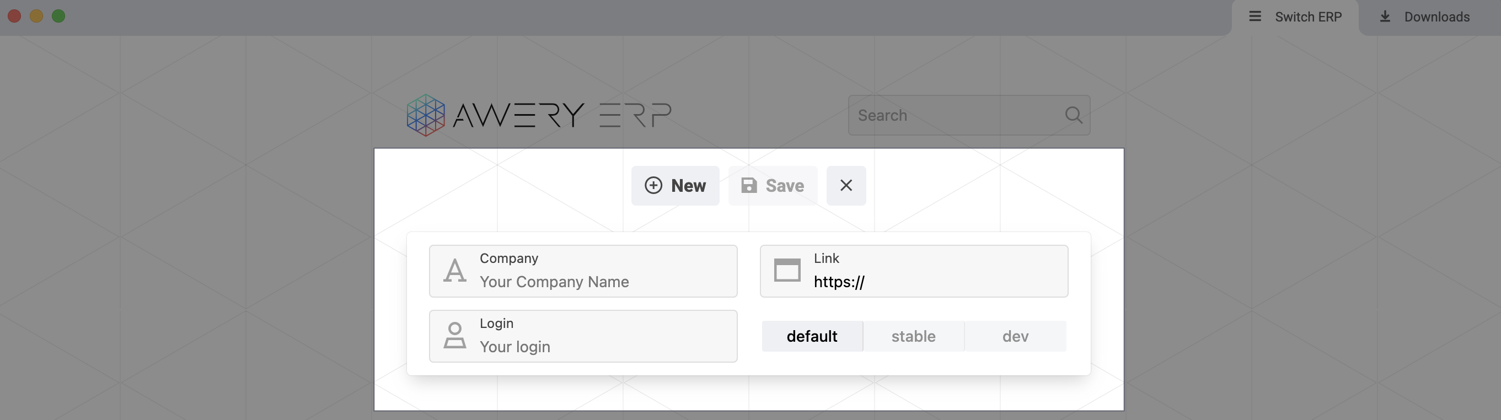Click the Link browser window icon

(787, 270)
